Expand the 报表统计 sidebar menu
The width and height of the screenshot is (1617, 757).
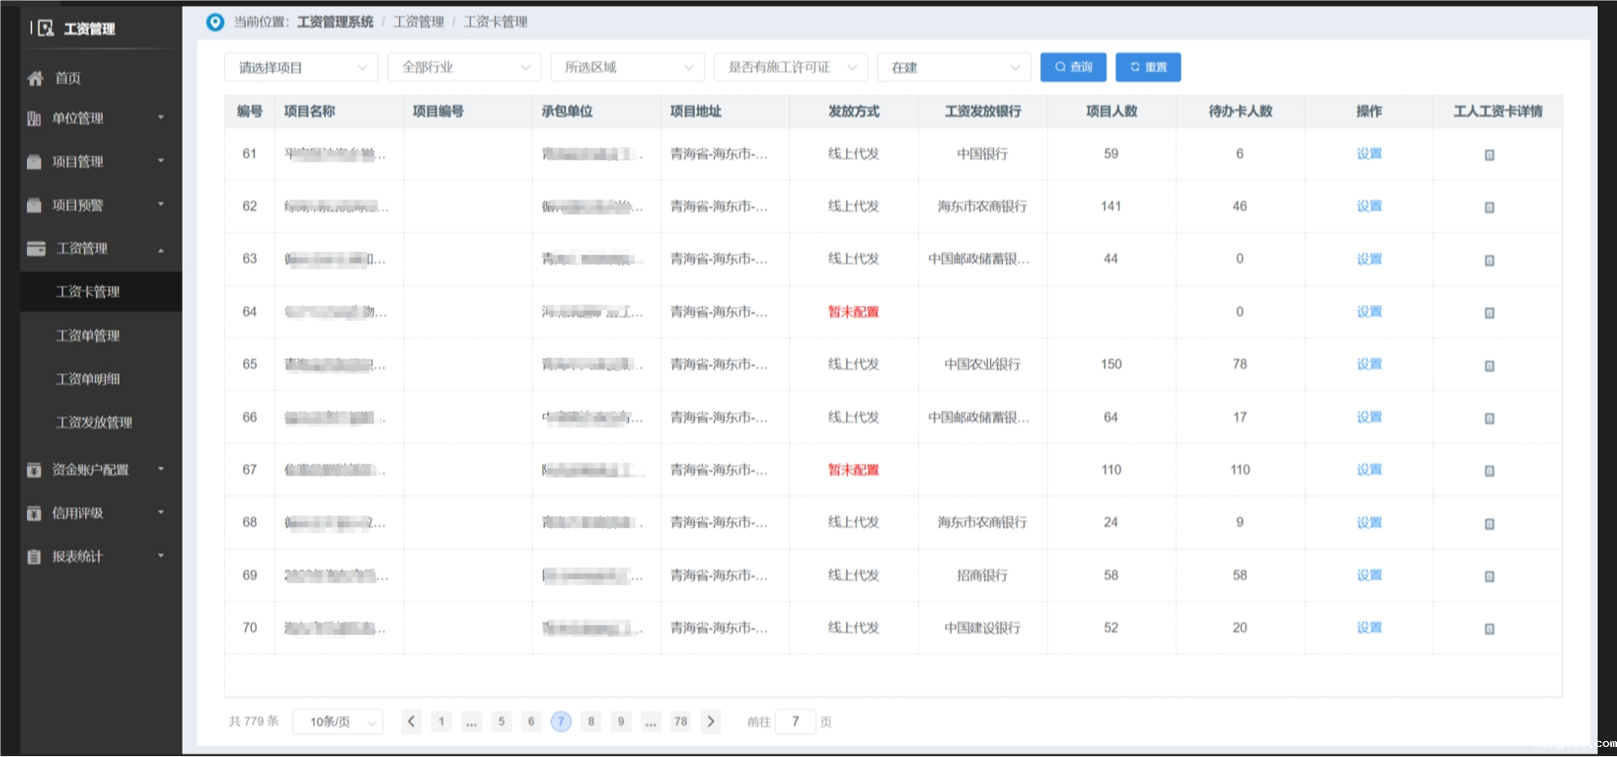tap(101, 557)
